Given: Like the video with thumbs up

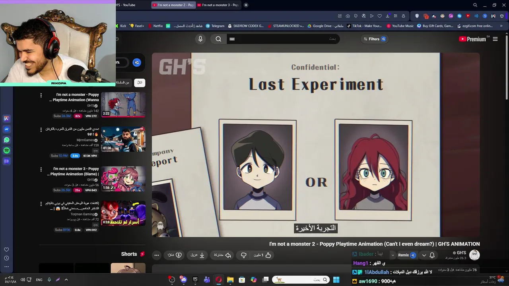Looking at the screenshot, I should [x=262, y=255].
